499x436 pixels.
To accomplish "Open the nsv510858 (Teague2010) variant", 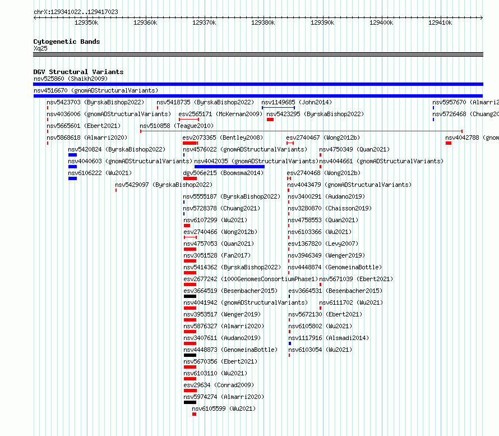I will click(x=177, y=126).
